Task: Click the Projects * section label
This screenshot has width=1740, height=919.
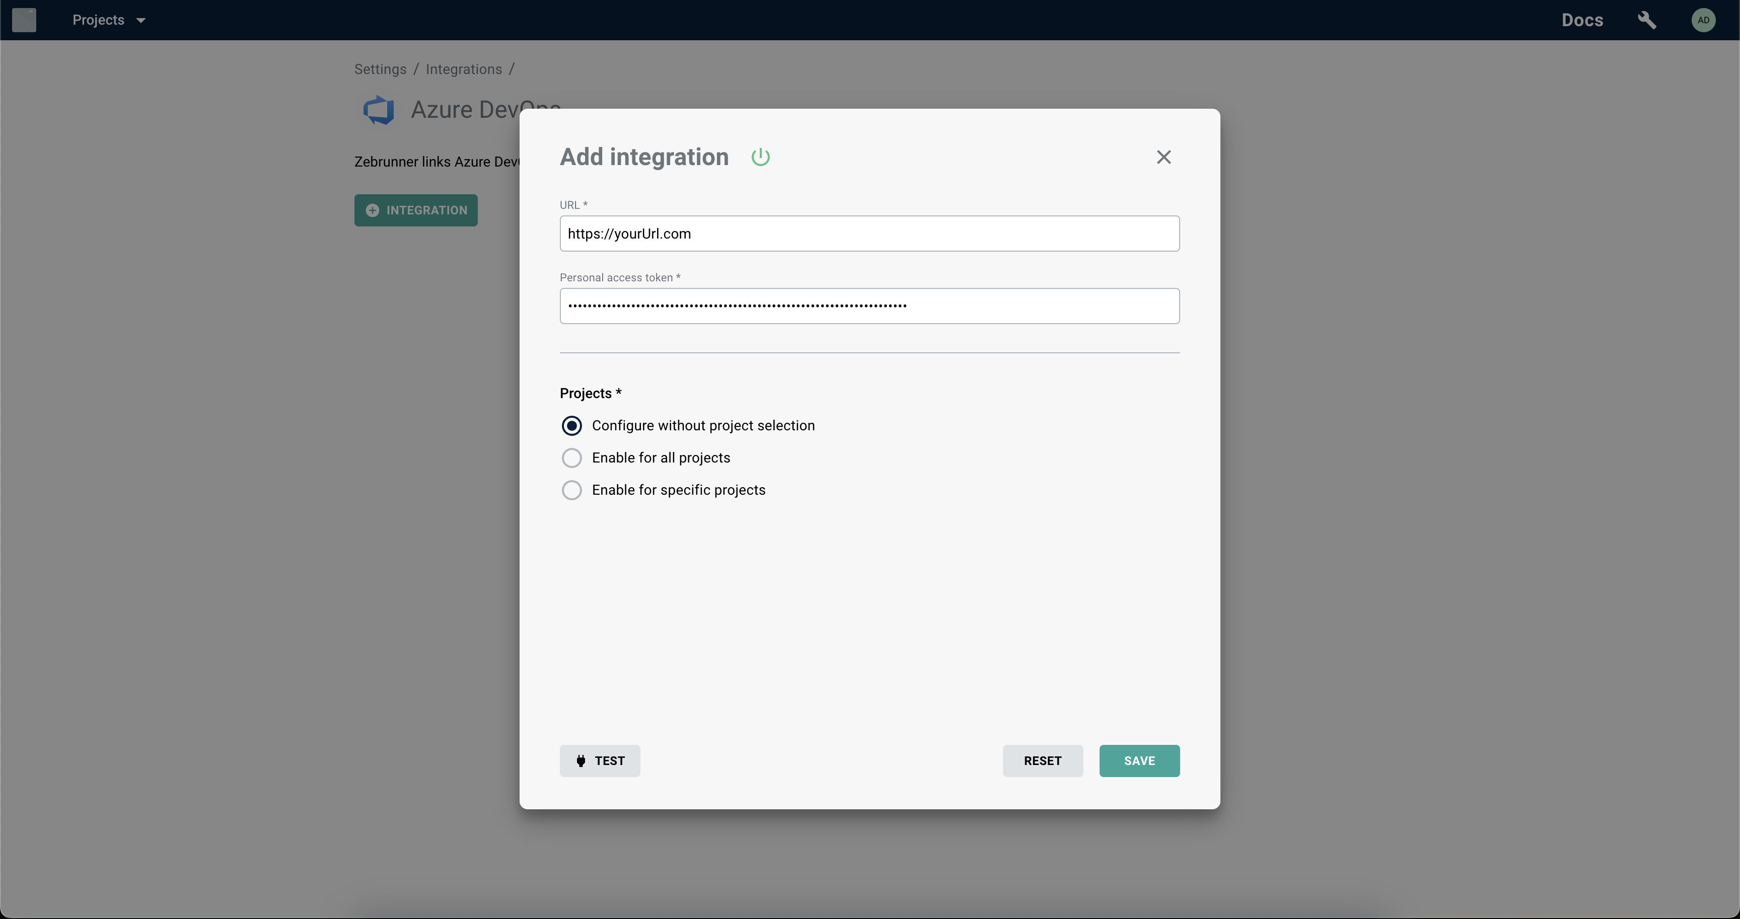Action: [591, 394]
